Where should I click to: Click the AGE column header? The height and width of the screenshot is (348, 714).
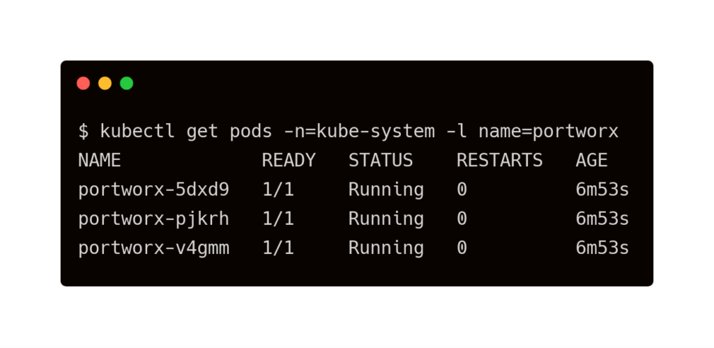[x=592, y=160]
